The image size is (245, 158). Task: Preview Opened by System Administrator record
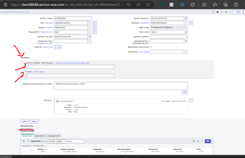[x=191, y=23]
